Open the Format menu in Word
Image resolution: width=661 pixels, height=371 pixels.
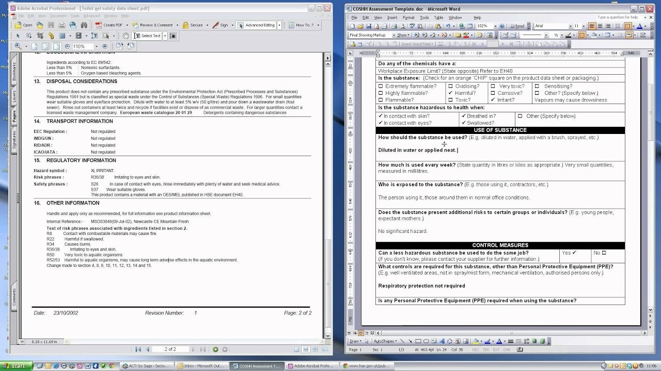[408, 18]
